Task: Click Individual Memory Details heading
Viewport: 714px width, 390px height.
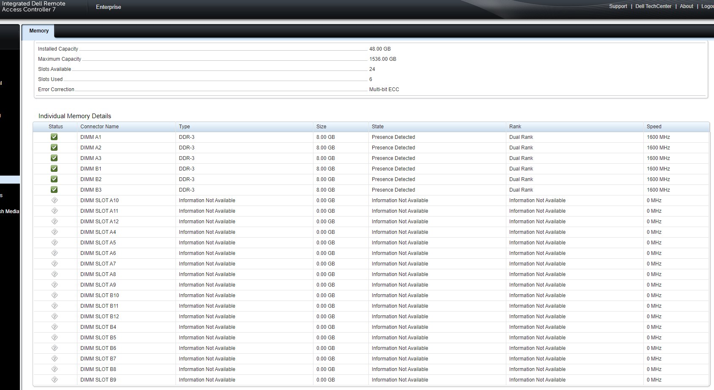Action: click(x=75, y=116)
